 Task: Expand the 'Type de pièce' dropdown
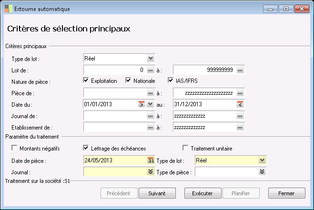coord(262,171)
